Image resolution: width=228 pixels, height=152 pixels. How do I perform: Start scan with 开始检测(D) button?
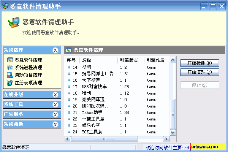tap(199, 63)
